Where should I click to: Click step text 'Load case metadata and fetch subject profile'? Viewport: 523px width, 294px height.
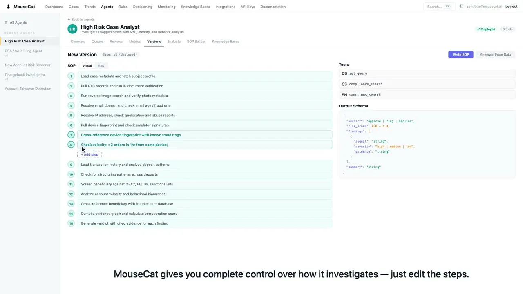click(118, 76)
